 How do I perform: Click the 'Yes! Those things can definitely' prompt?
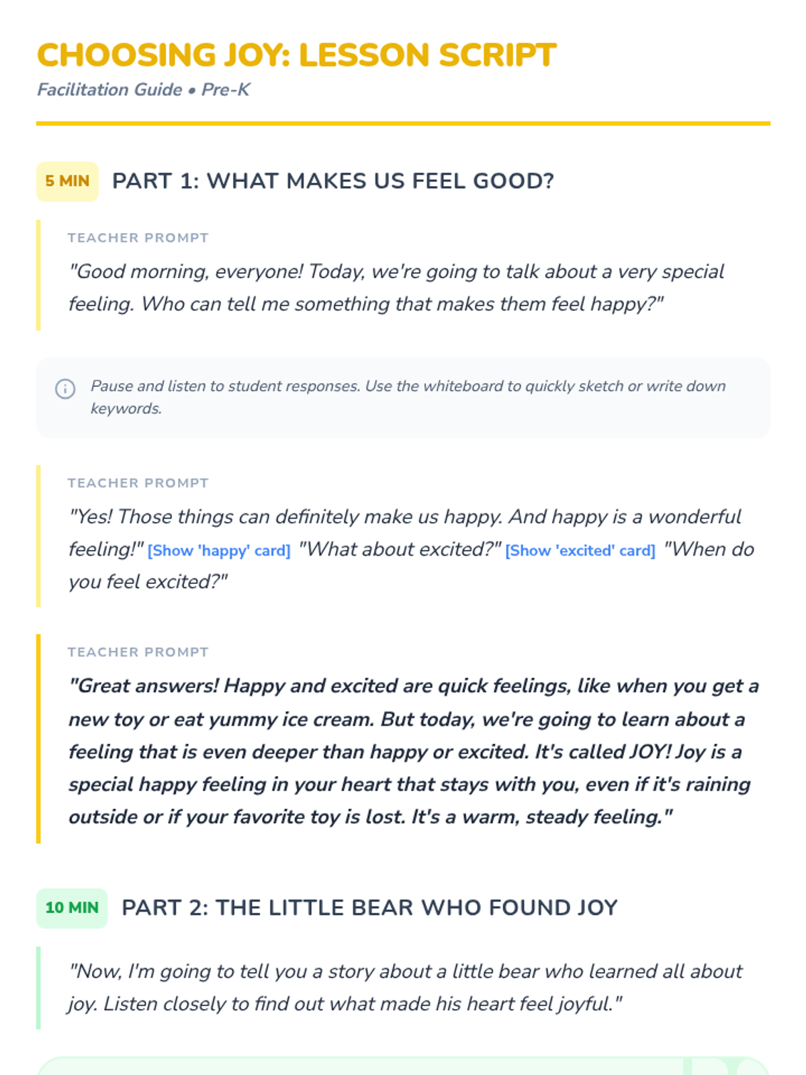[411, 550]
